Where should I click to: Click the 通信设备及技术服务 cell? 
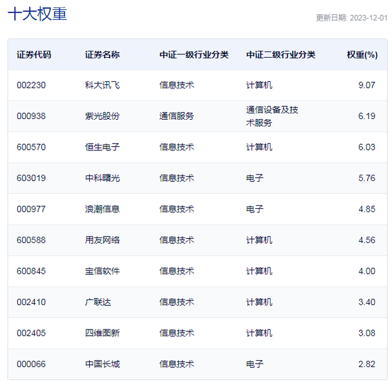[x=272, y=116]
